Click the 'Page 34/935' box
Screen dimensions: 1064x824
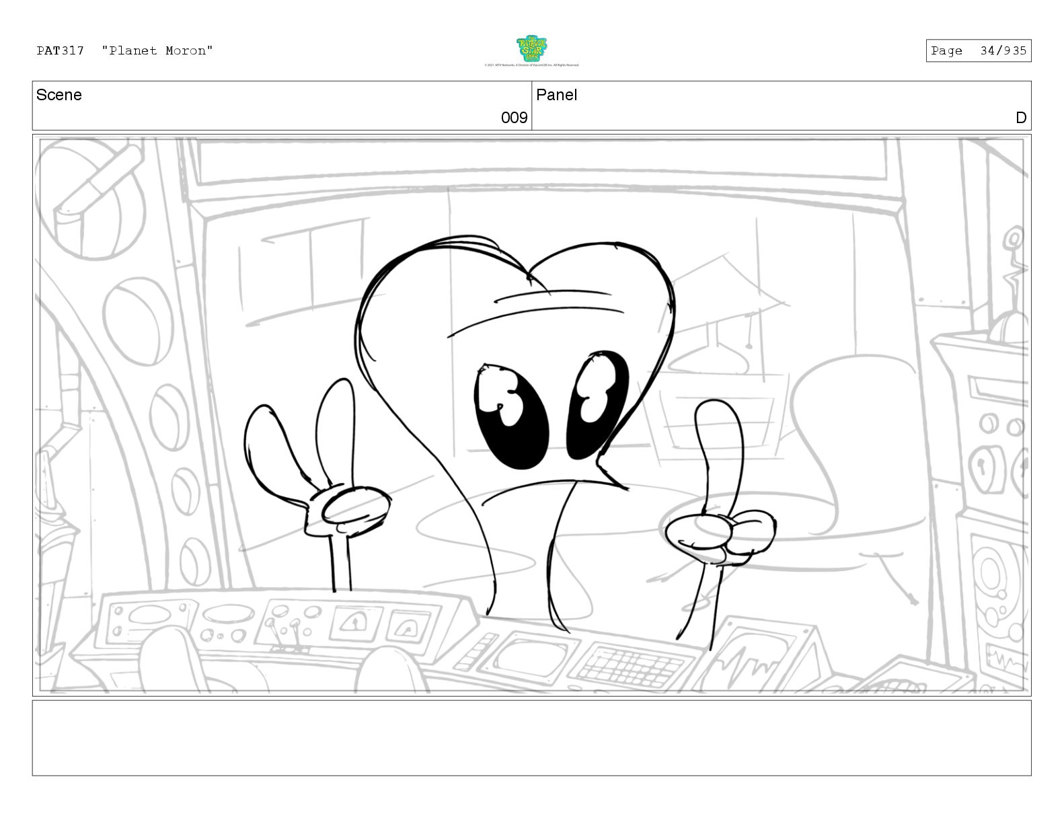978,50
